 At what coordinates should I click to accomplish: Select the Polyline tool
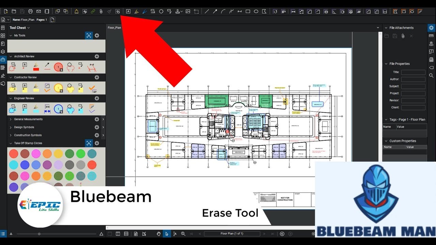click(231, 11)
